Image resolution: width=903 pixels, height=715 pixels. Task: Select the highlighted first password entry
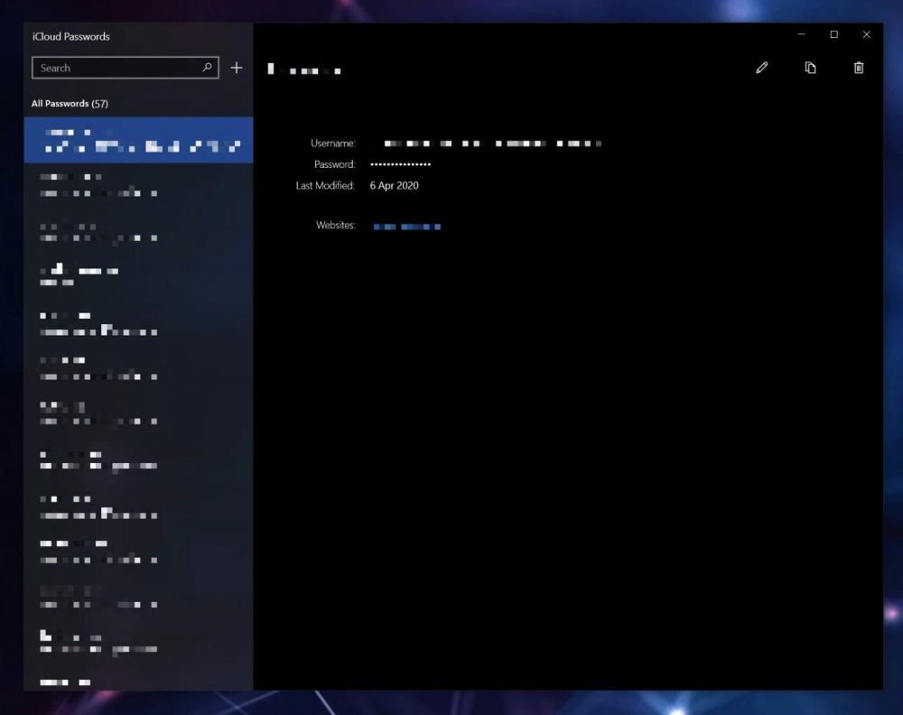coord(138,139)
